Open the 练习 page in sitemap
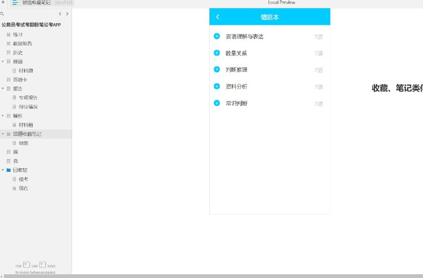The height and width of the screenshot is (278, 423). [18, 34]
